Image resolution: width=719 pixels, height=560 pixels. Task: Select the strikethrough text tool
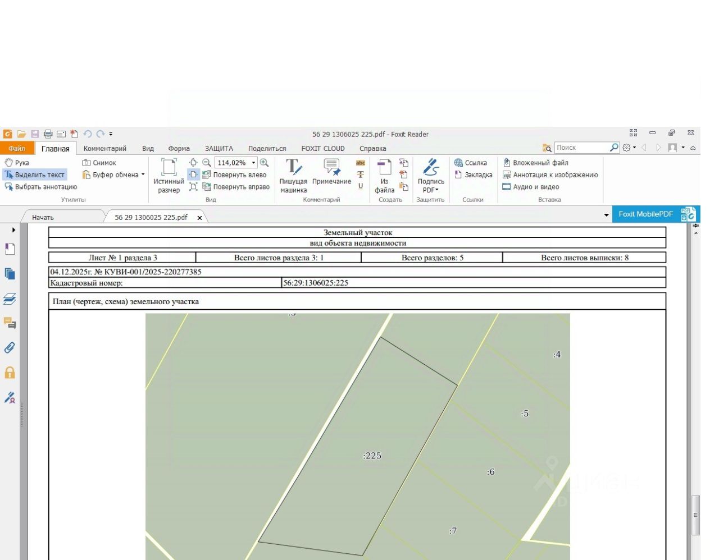(361, 175)
